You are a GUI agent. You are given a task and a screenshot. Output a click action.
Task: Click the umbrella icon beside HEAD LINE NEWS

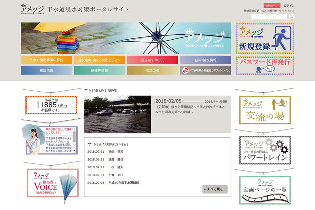point(86,90)
